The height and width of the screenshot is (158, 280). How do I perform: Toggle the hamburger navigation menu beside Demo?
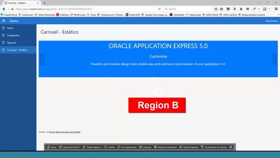pos(3,21)
